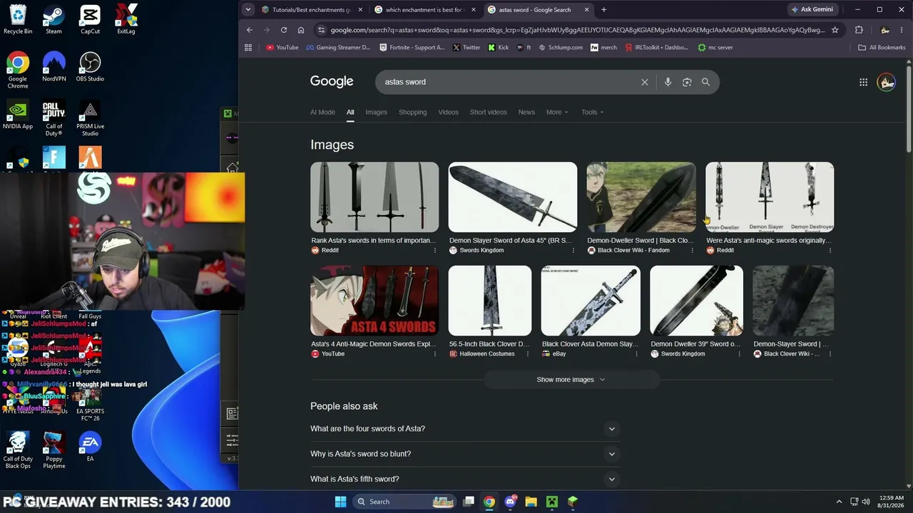913x513 pixels.
Task: Select the OBS Studio desktop icon
Action: click(90, 67)
